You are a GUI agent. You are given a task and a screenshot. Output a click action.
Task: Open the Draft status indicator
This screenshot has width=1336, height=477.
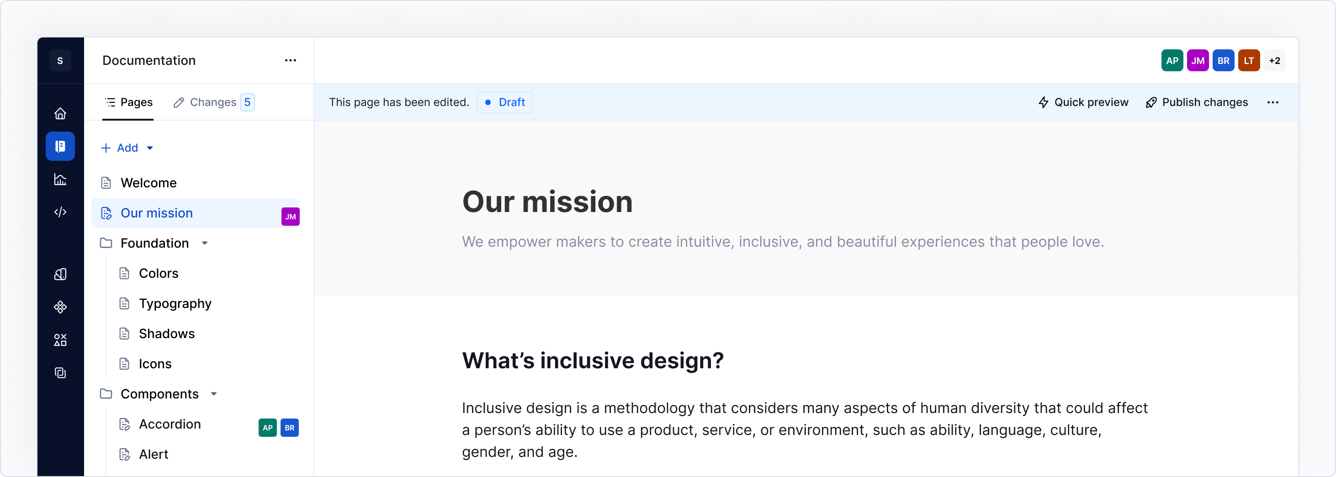[504, 102]
